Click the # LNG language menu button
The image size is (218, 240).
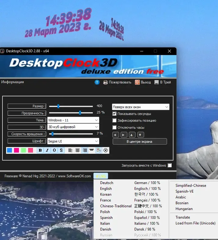click(x=101, y=176)
